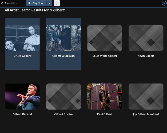Viewport: 167px width, 133px height.
Task: Deselect the Gilbert O'Sullivan artist photo
Action: coord(63,38)
